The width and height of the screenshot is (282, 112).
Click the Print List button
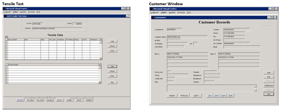(x=184, y=96)
